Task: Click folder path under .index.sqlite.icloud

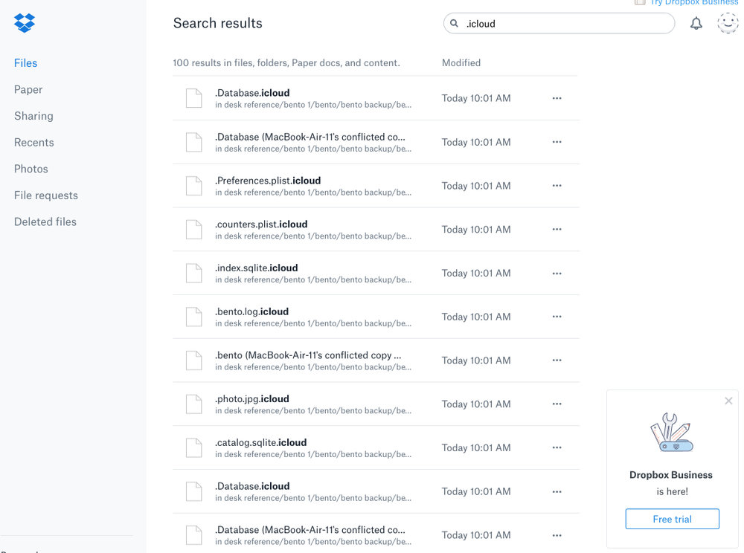Action: (x=313, y=280)
